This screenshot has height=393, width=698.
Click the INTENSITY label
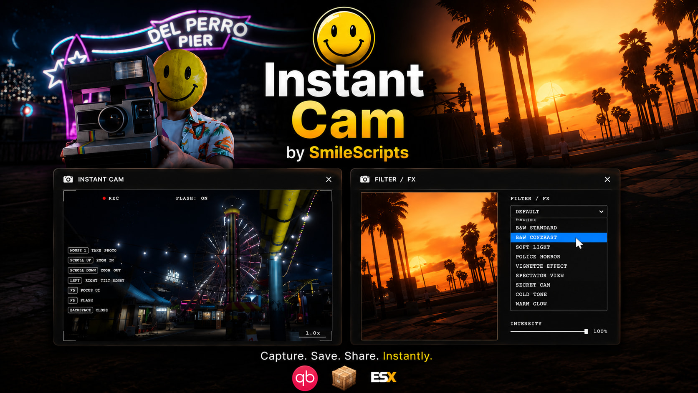pyautogui.click(x=526, y=324)
